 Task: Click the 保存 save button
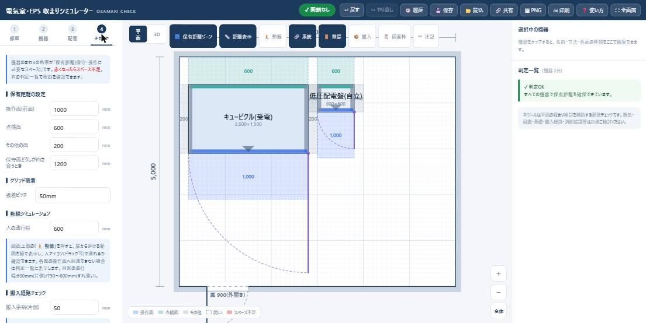point(444,10)
